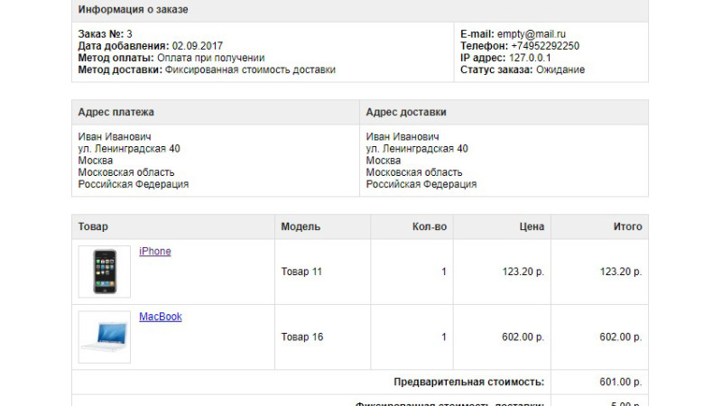
Task: Click Москва in payment address
Action: click(x=96, y=161)
